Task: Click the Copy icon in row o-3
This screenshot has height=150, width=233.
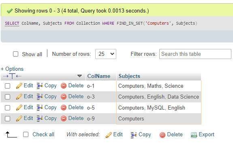Action: tap(40, 97)
